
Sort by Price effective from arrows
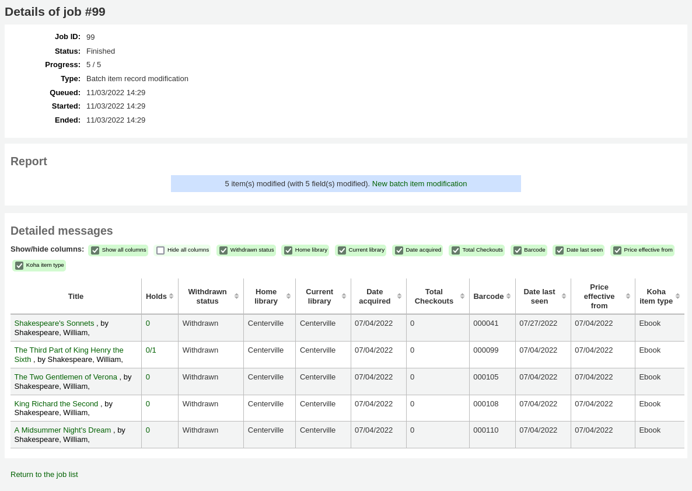click(x=628, y=296)
